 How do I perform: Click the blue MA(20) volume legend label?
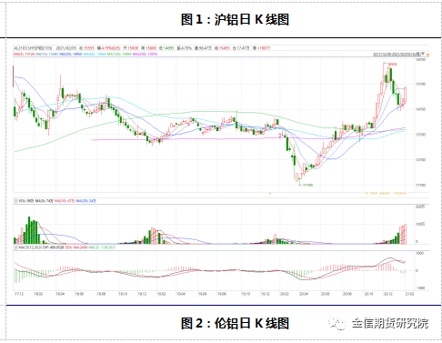(86, 201)
